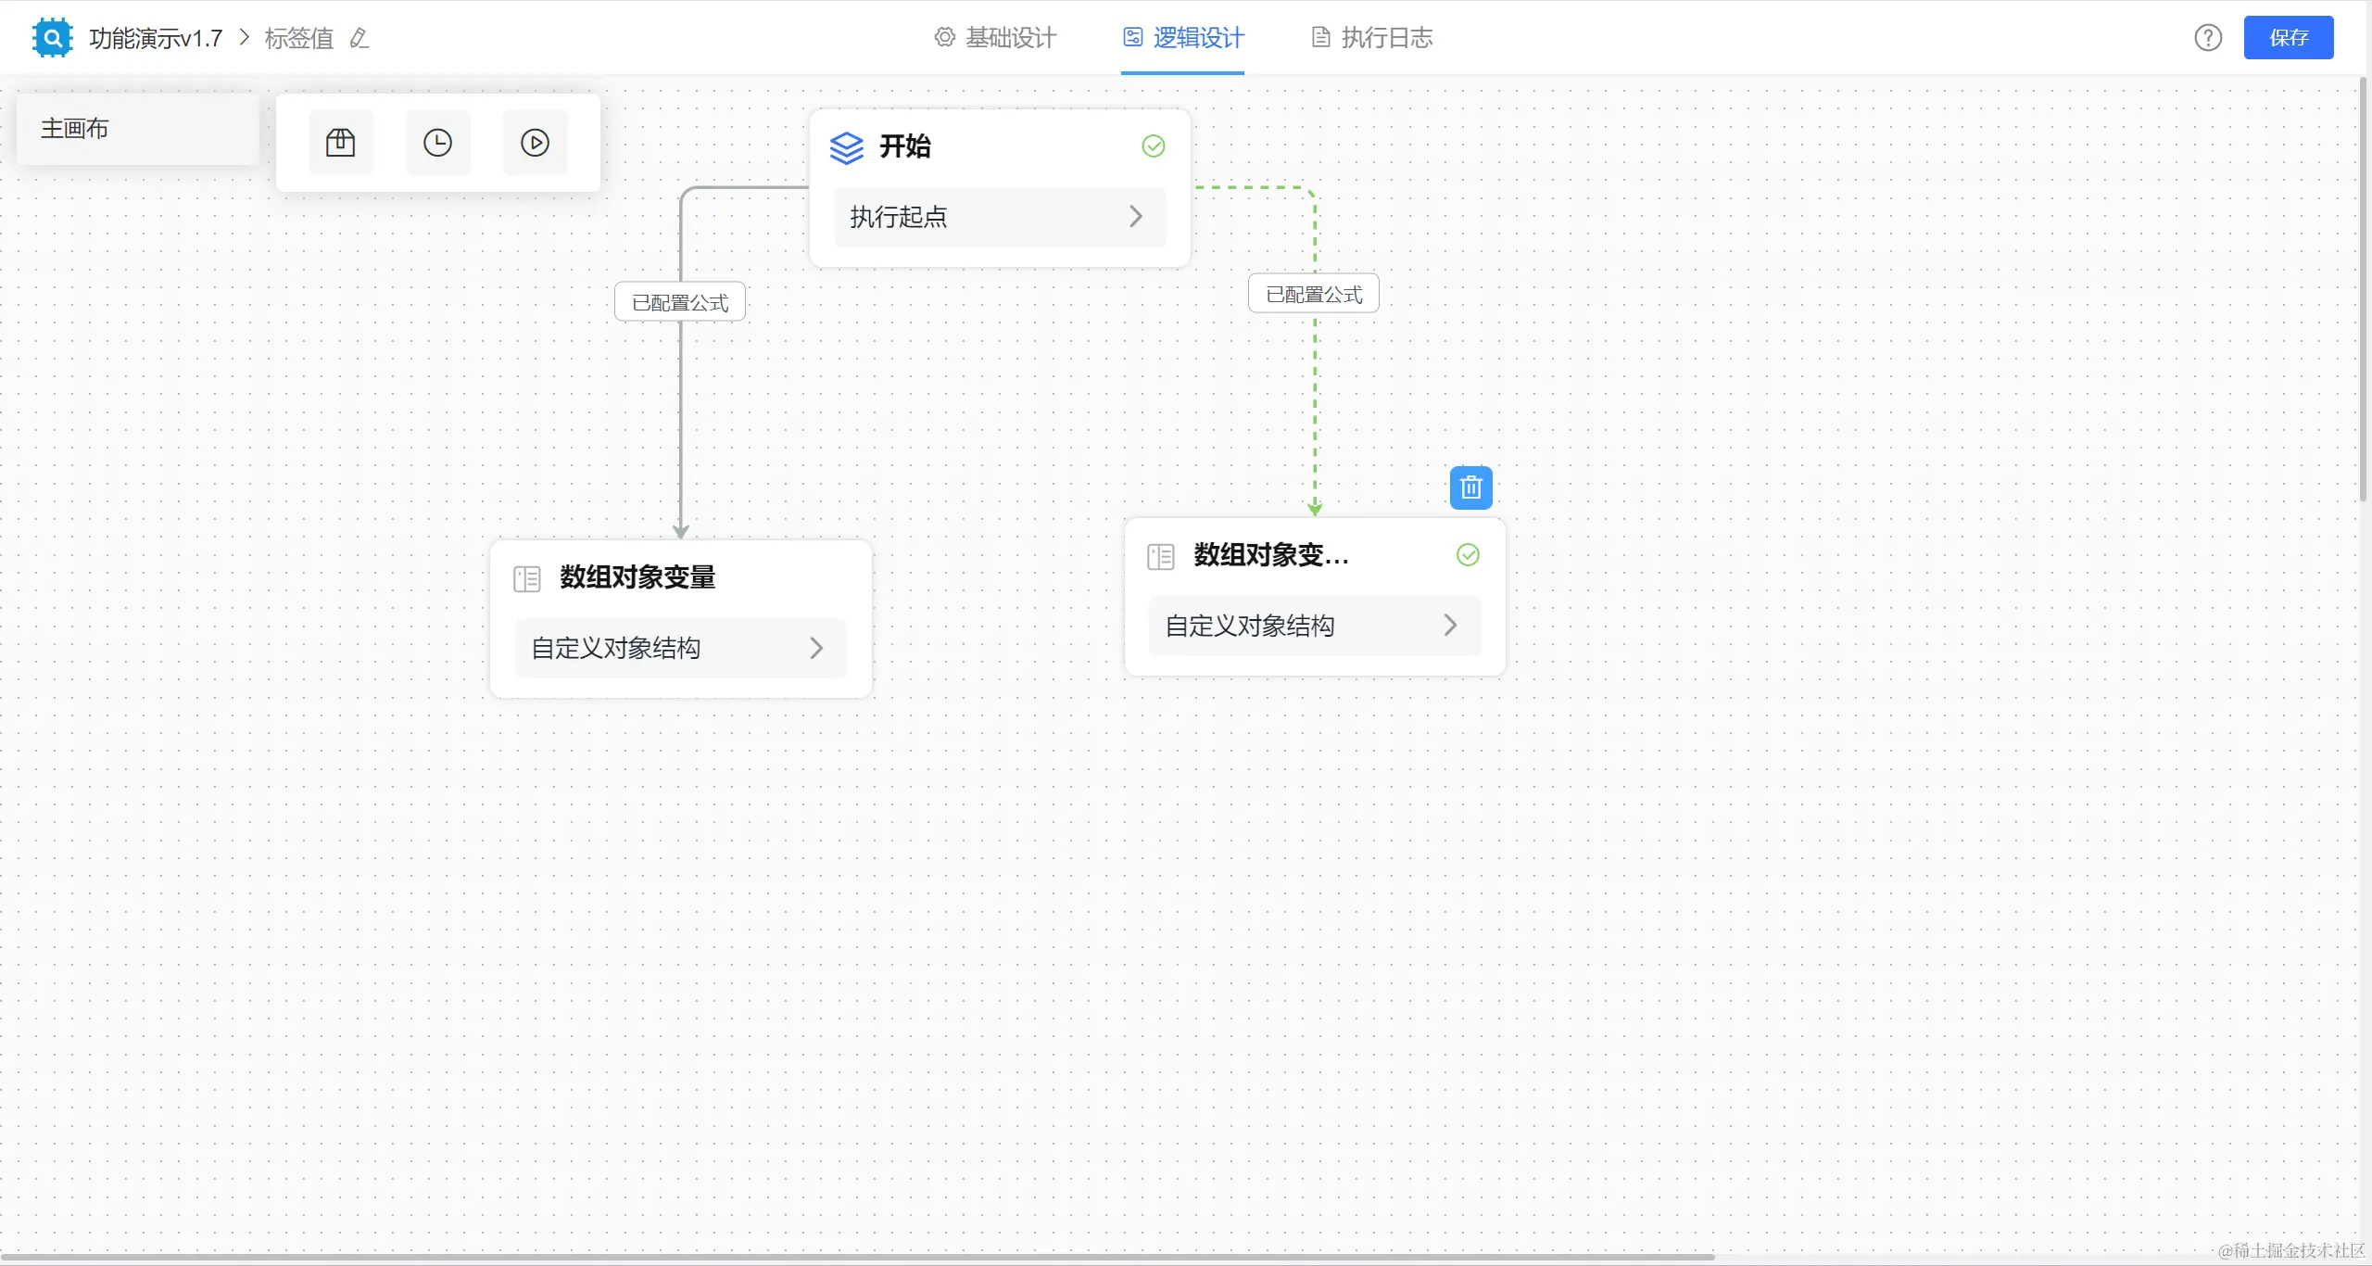Expand the 执行起点 row chevron
The image size is (2372, 1266).
(1136, 217)
